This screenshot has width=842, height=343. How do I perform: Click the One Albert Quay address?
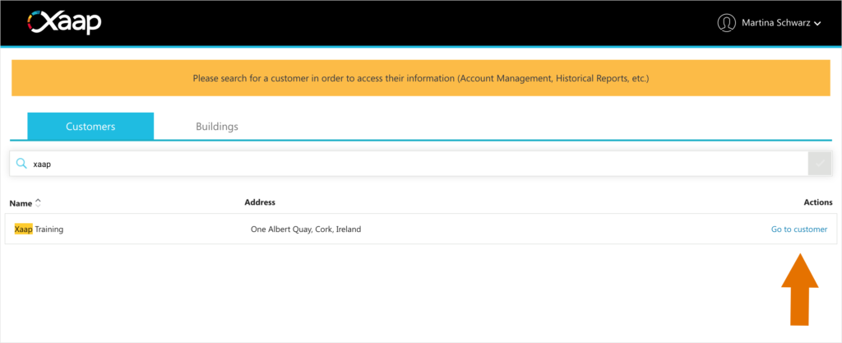[x=306, y=229]
